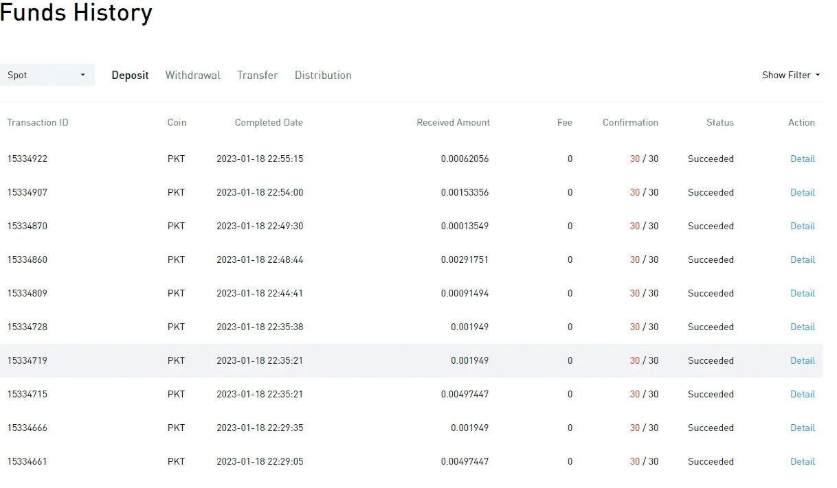Screen dimensions: 837x488
Task: Click completed date 2023-01-18 22:55:15
Action: 260,159
